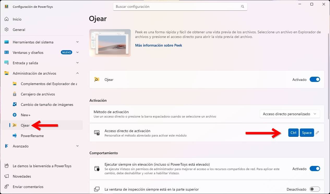Click the Administración de archivos folder icon
330x194 pixels.
pyautogui.click(x=7, y=73)
